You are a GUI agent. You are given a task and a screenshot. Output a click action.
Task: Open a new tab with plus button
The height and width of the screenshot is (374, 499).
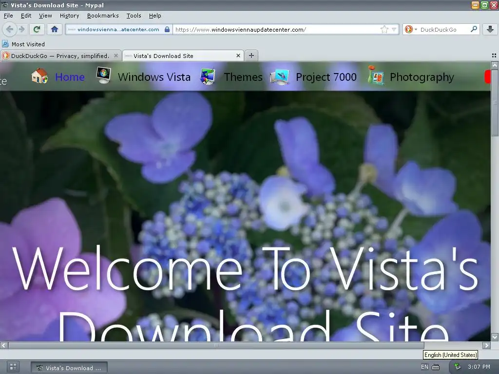[x=251, y=56]
